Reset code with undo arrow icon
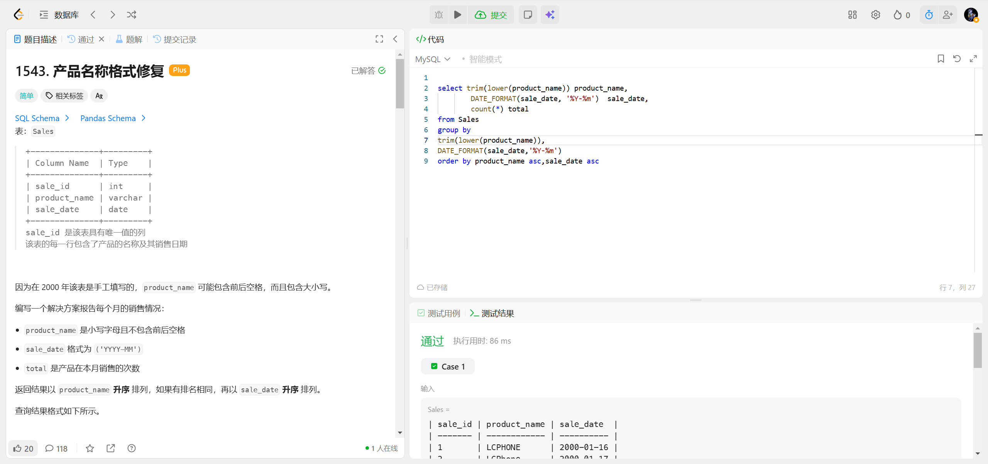The height and width of the screenshot is (464, 988). coord(957,59)
